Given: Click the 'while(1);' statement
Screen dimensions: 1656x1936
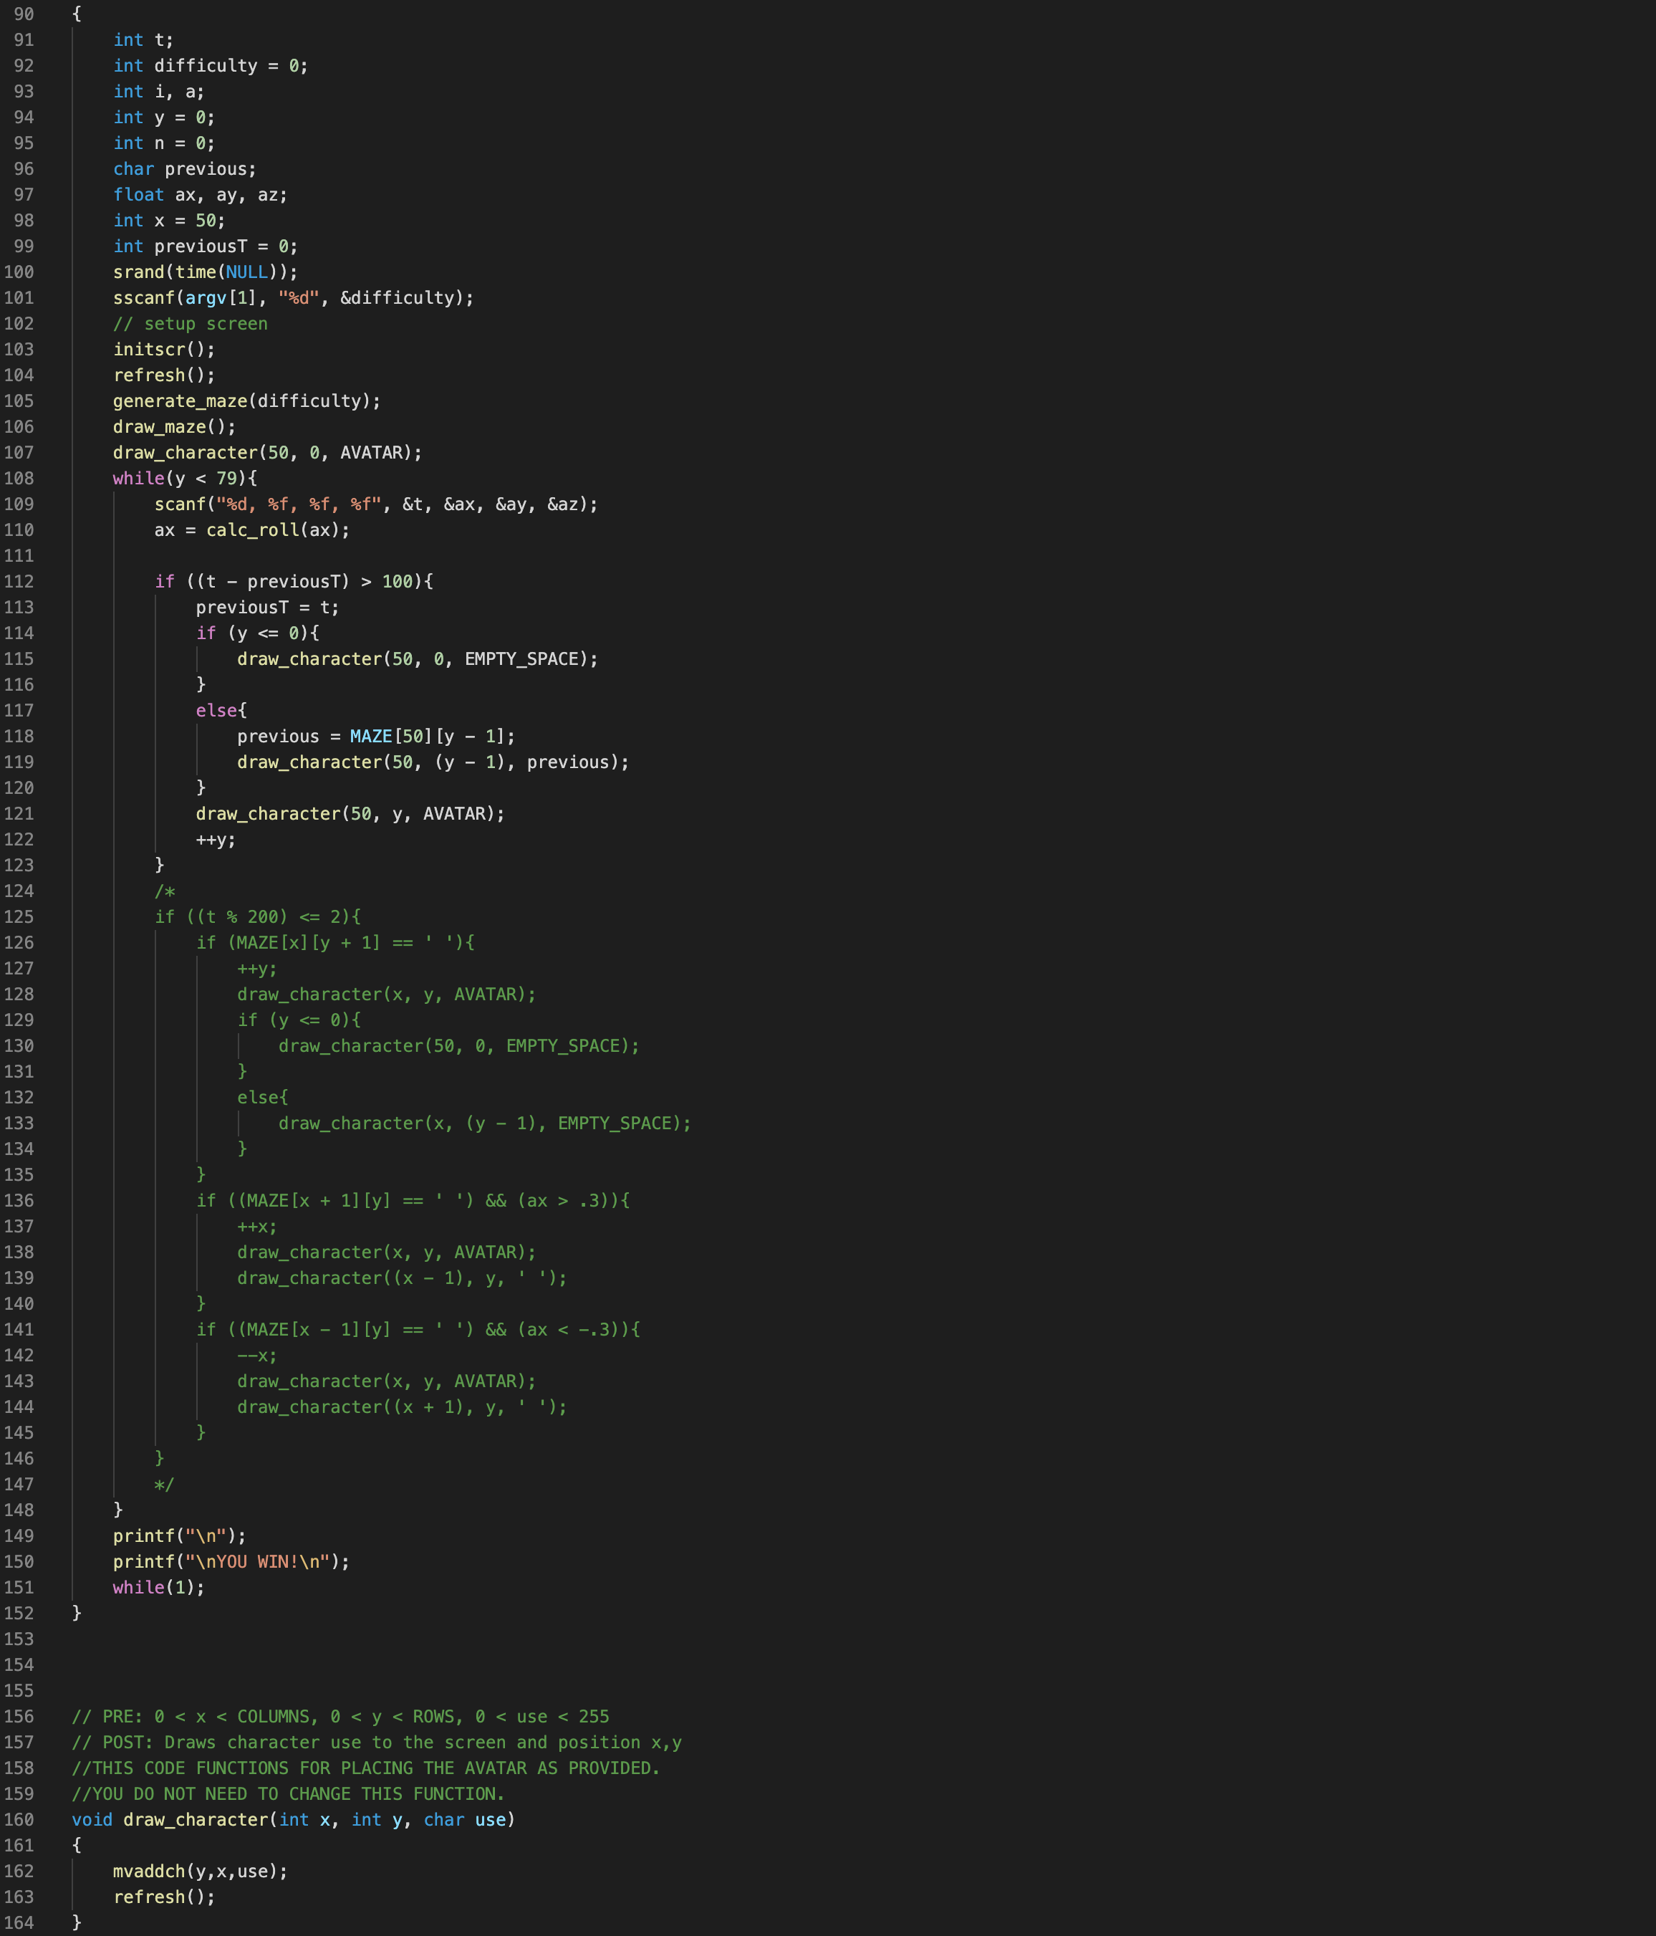Looking at the screenshot, I should pos(159,1588).
